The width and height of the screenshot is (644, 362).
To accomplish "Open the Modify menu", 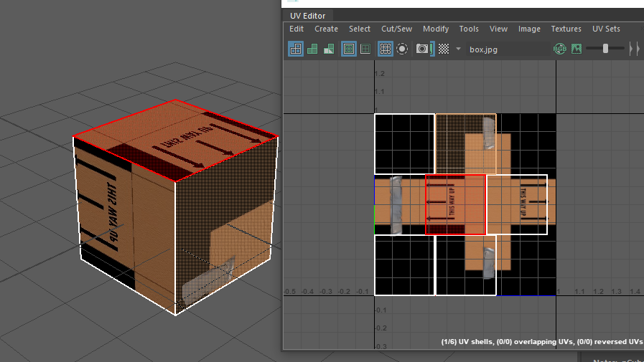I will (x=436, y=29).
